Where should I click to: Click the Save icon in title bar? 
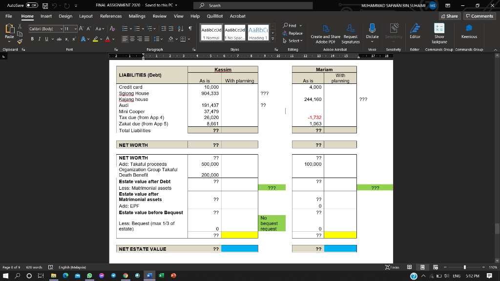45,6
